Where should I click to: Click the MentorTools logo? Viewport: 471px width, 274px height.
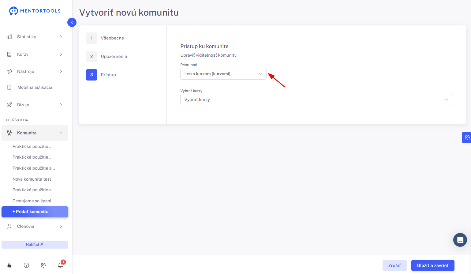pyautogui.click(x=35, y=11)
